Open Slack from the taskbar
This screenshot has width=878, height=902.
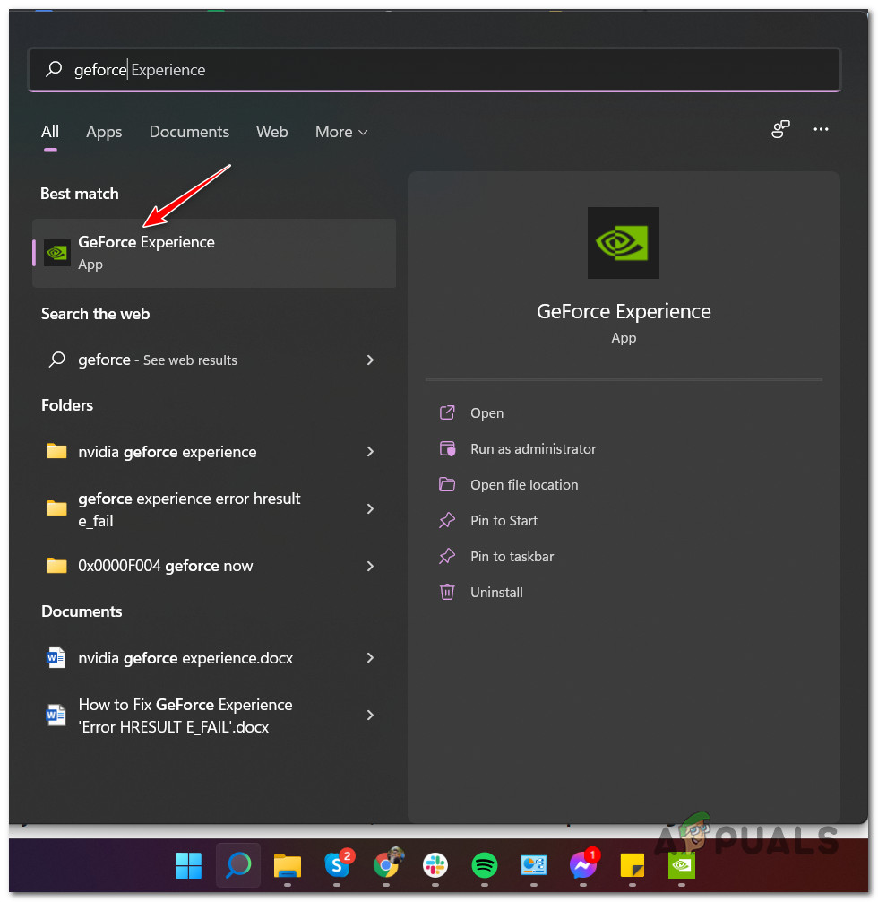(435, 864)
